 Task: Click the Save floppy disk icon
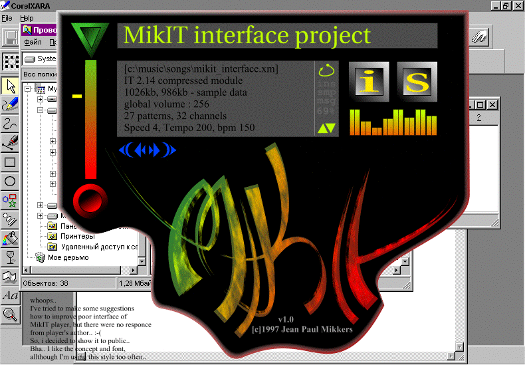click(10, 38)
